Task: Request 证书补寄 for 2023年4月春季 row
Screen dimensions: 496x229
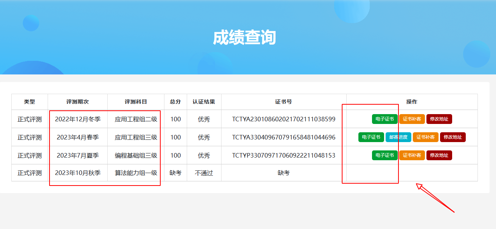Action: (426, 137)
